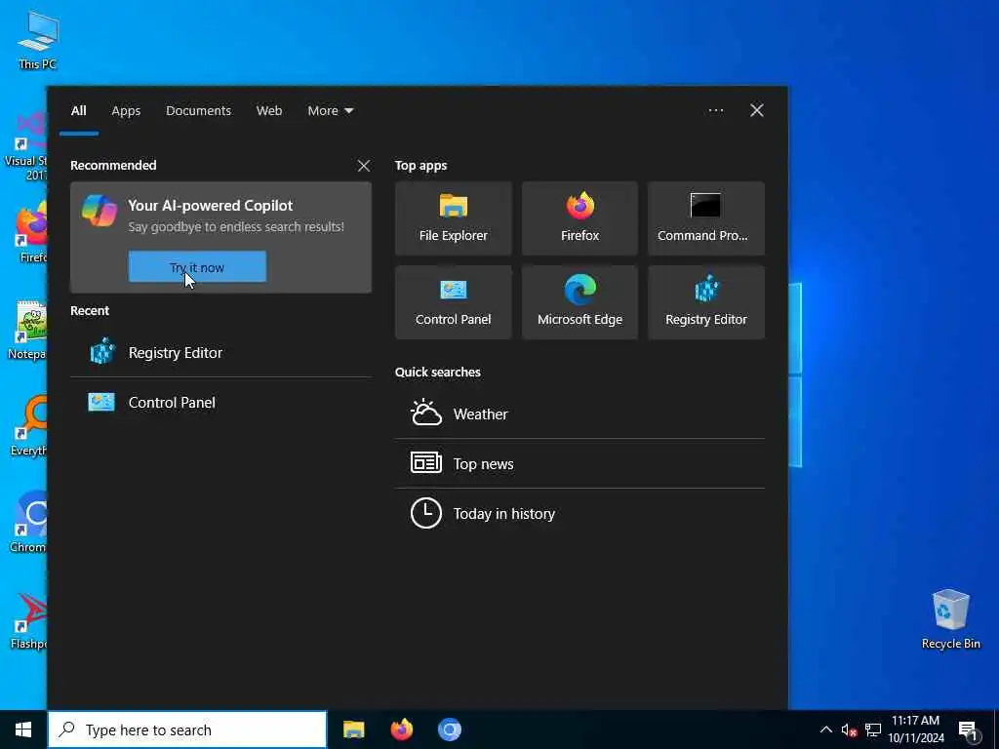
Task: Open the notification center icon
Action: pyautogui.click(x=968, y=730)
